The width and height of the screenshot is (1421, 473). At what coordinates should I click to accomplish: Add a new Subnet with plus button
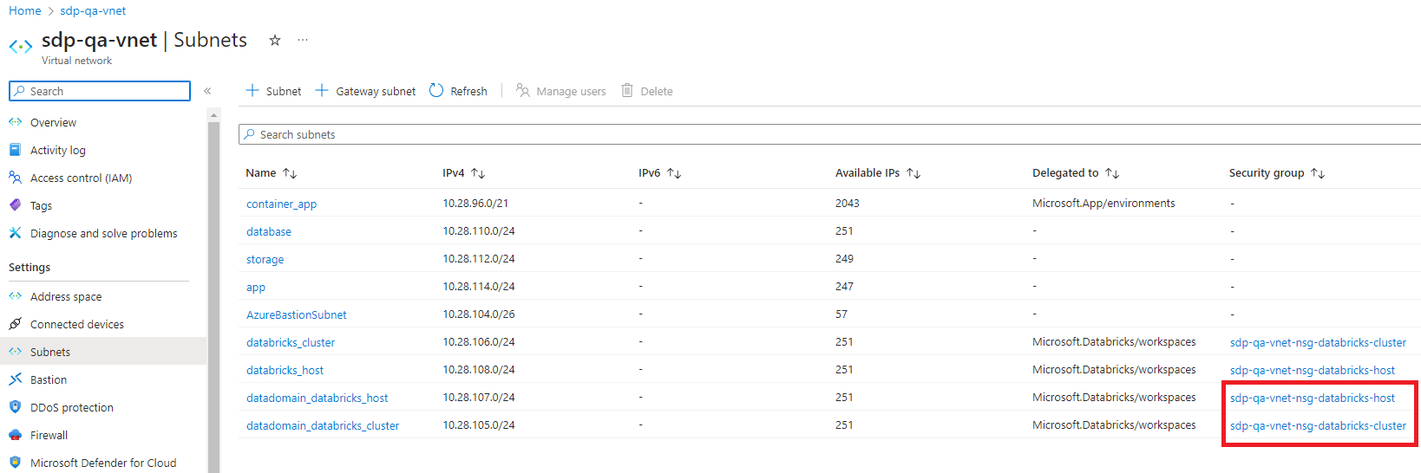273,91
